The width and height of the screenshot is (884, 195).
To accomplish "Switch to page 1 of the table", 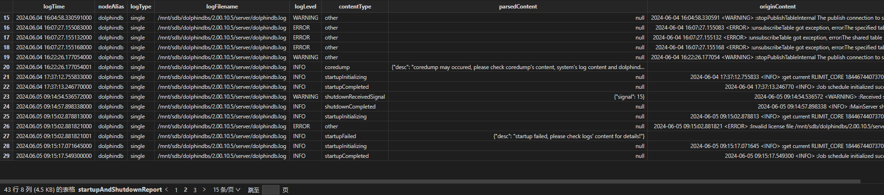I will (176, 190).
